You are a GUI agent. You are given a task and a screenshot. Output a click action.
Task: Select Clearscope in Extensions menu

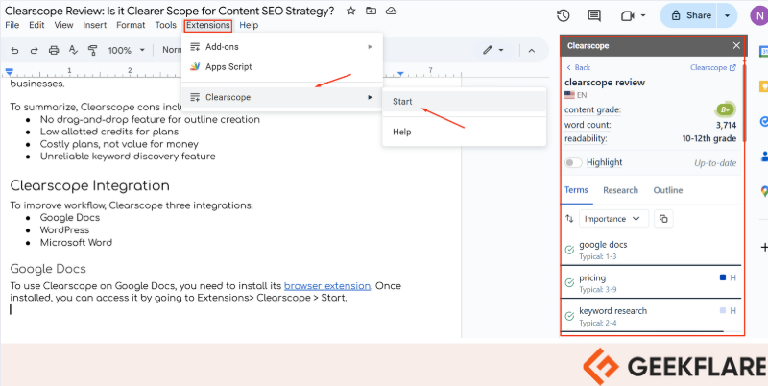[282, 98]
